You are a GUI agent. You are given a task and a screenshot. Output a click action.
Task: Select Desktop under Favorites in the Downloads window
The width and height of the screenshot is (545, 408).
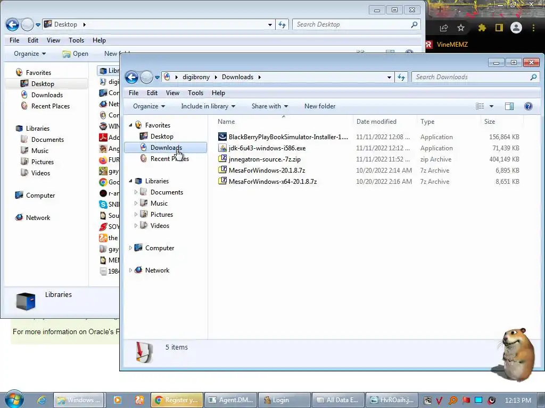(x=162, y=137)
